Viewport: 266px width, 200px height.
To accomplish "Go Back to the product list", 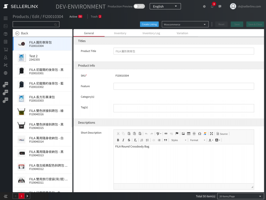I will [22, 33].
